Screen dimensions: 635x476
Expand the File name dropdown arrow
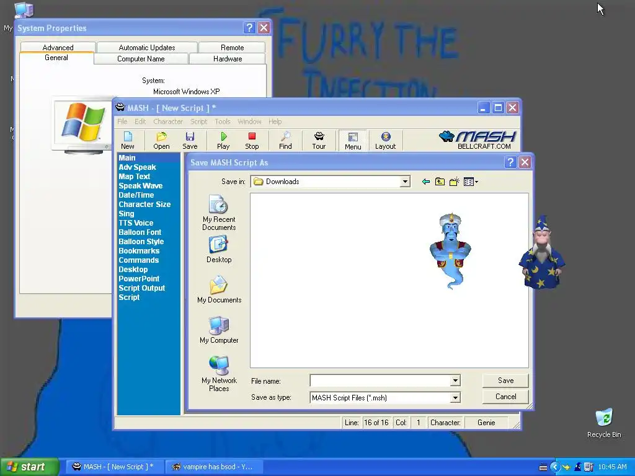click(455, 381)
